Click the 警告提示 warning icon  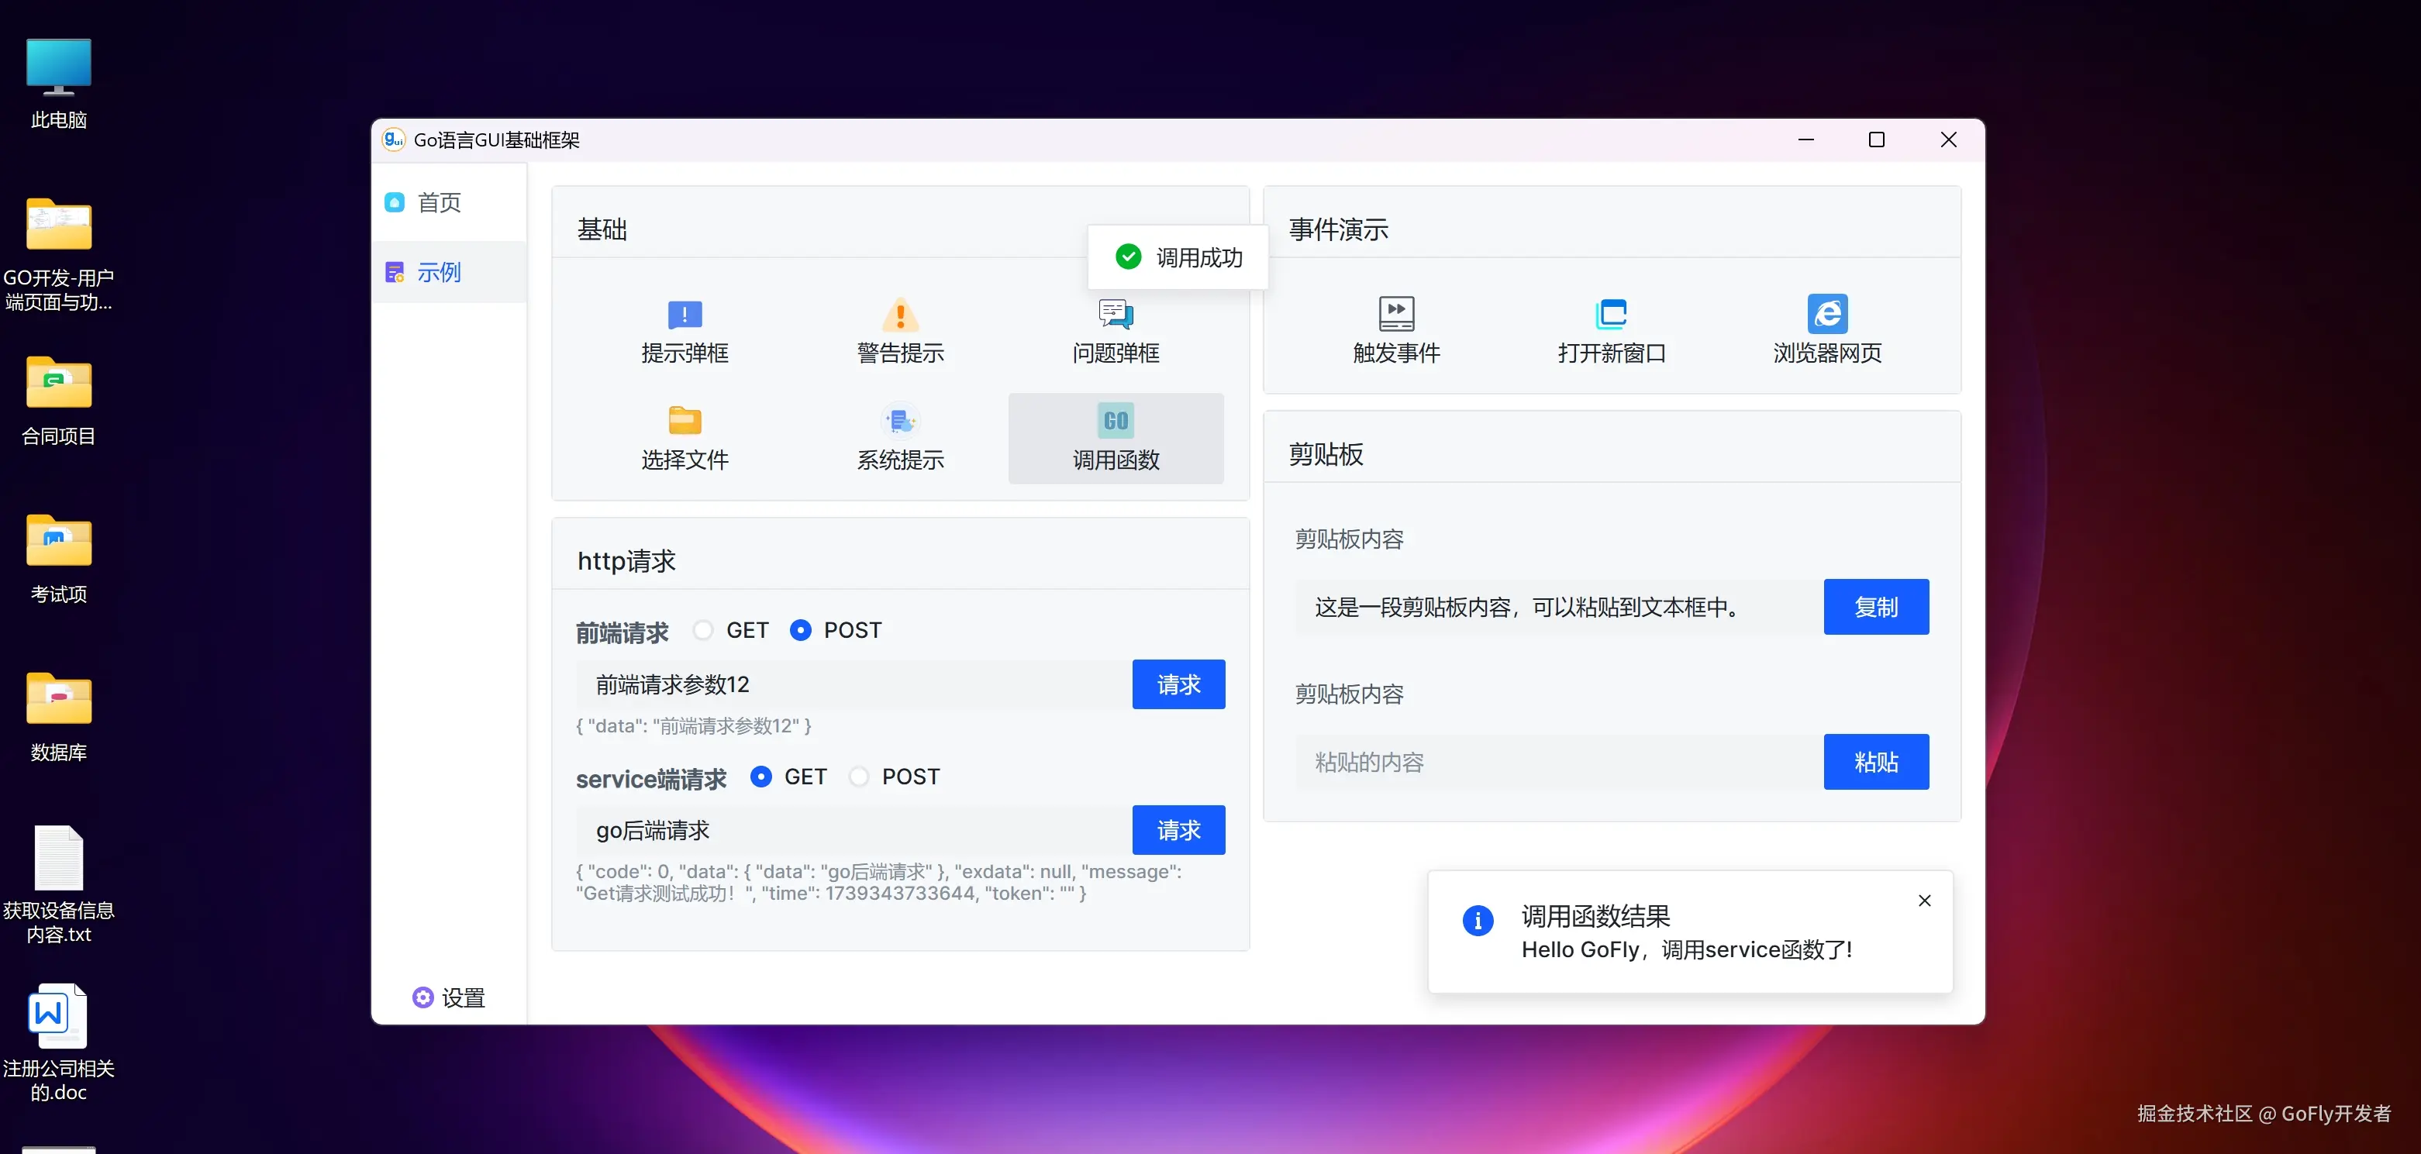(x=899, y=315)
